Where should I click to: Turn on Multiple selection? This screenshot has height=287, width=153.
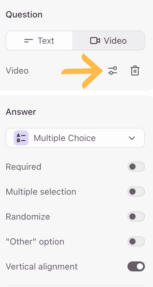click(x=136, y=192)
